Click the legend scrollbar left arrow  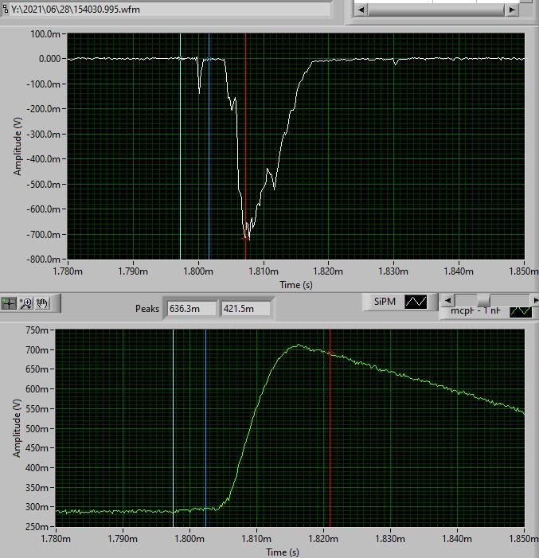(448, 300)
